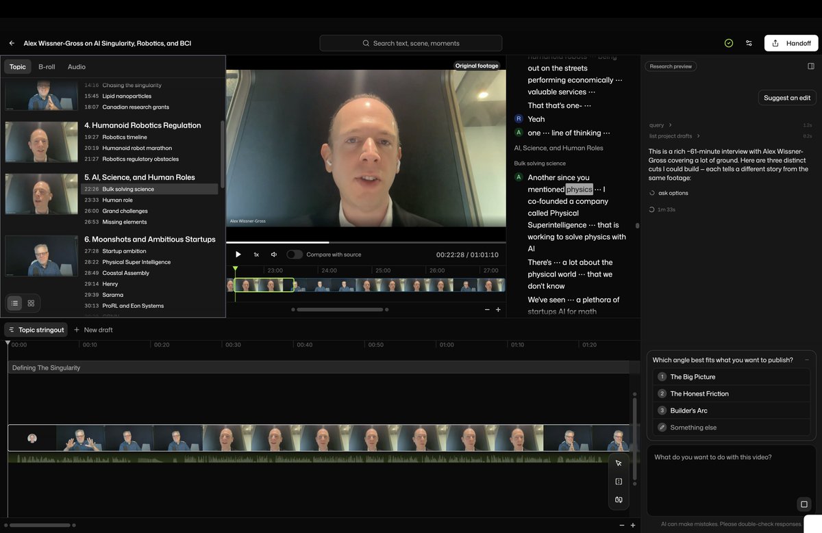Click the Humanoid Robotics Regulation section thumbnail
822x533 pixels.
pyautogui.click(x=41, y=142)
